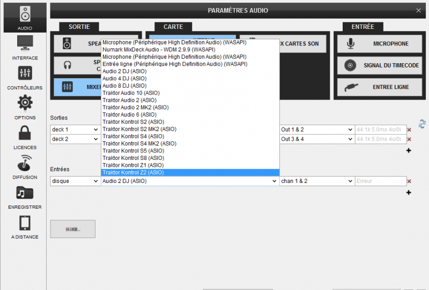Select Traktor Kontrol Z2 (ASIO) from list
This screenshot has width=429, height=290.
(x=190, y=173)
